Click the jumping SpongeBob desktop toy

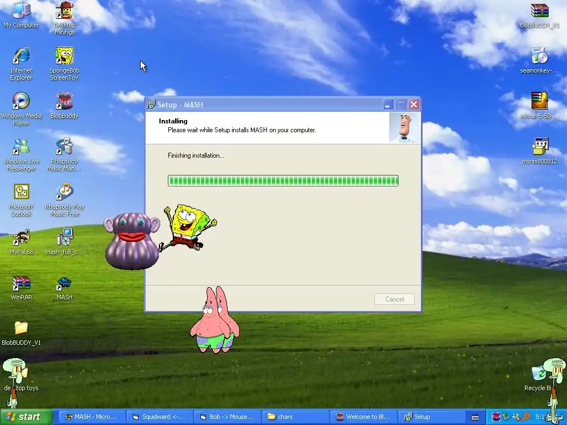(x=188, y=227)
